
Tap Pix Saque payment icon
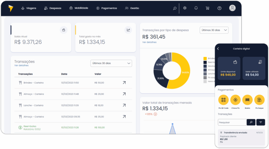[x=259, y=100]
